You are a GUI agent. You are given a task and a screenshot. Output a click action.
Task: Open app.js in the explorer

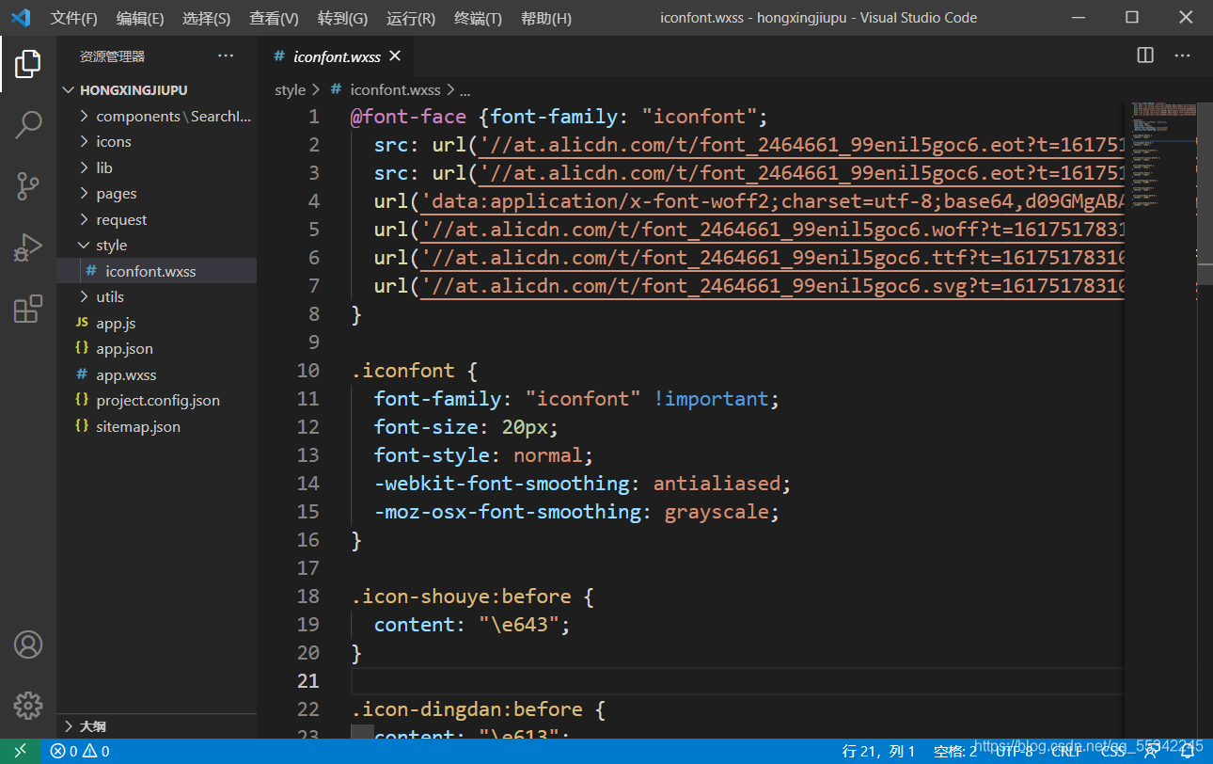point(156,324)
